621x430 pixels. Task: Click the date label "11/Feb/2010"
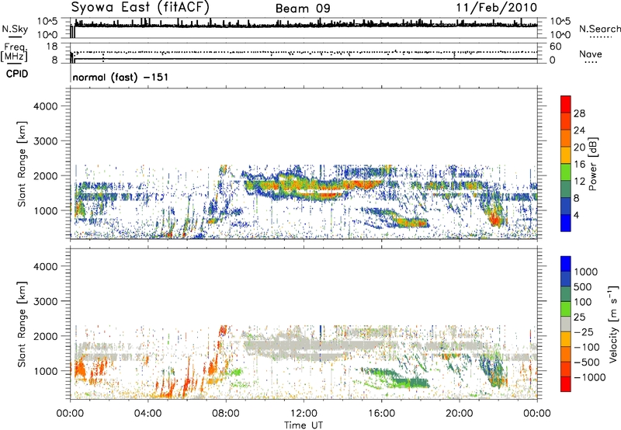pyautogui.click(x=497, y=8)
